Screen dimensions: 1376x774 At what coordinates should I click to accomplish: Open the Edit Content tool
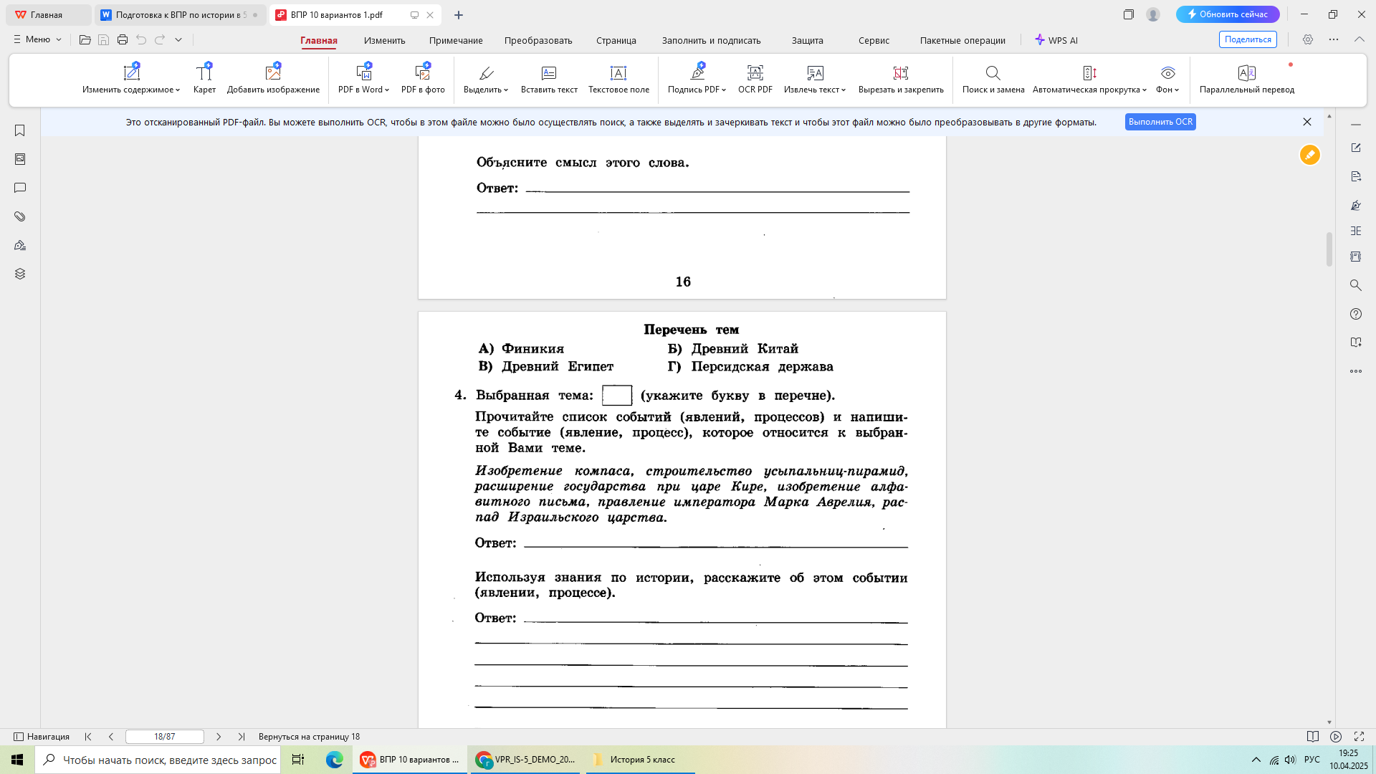click(x=131, y=79)
